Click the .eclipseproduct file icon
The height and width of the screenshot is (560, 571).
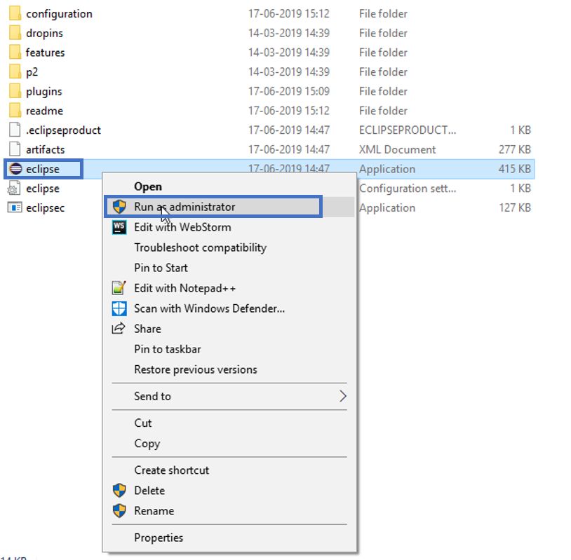(15, 130)
